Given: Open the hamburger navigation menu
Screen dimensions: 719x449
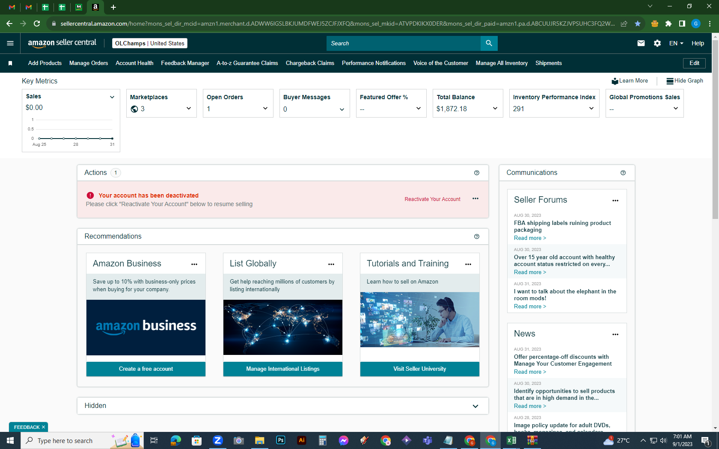Looking at the screenshot, I should [x=10, y=43].
